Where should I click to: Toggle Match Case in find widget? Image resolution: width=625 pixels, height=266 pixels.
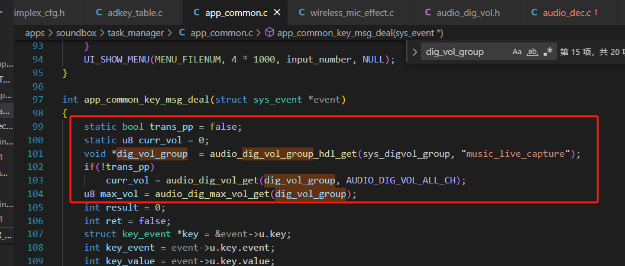tap(517, 52)
